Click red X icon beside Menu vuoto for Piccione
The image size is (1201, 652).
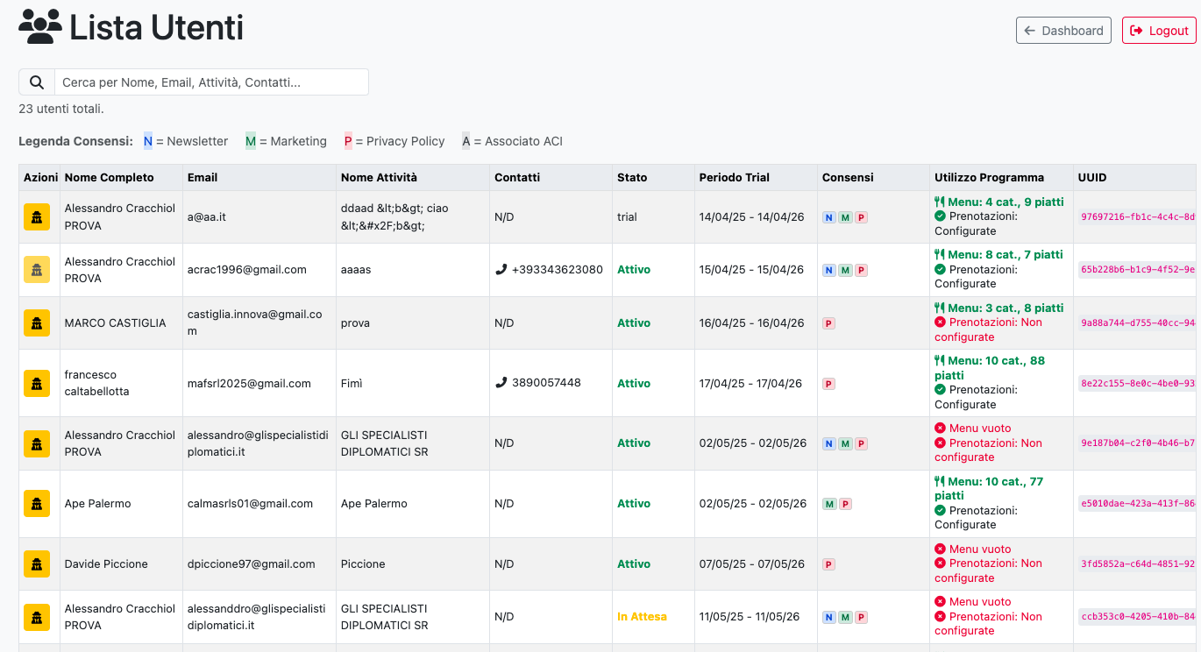(941, 549)
